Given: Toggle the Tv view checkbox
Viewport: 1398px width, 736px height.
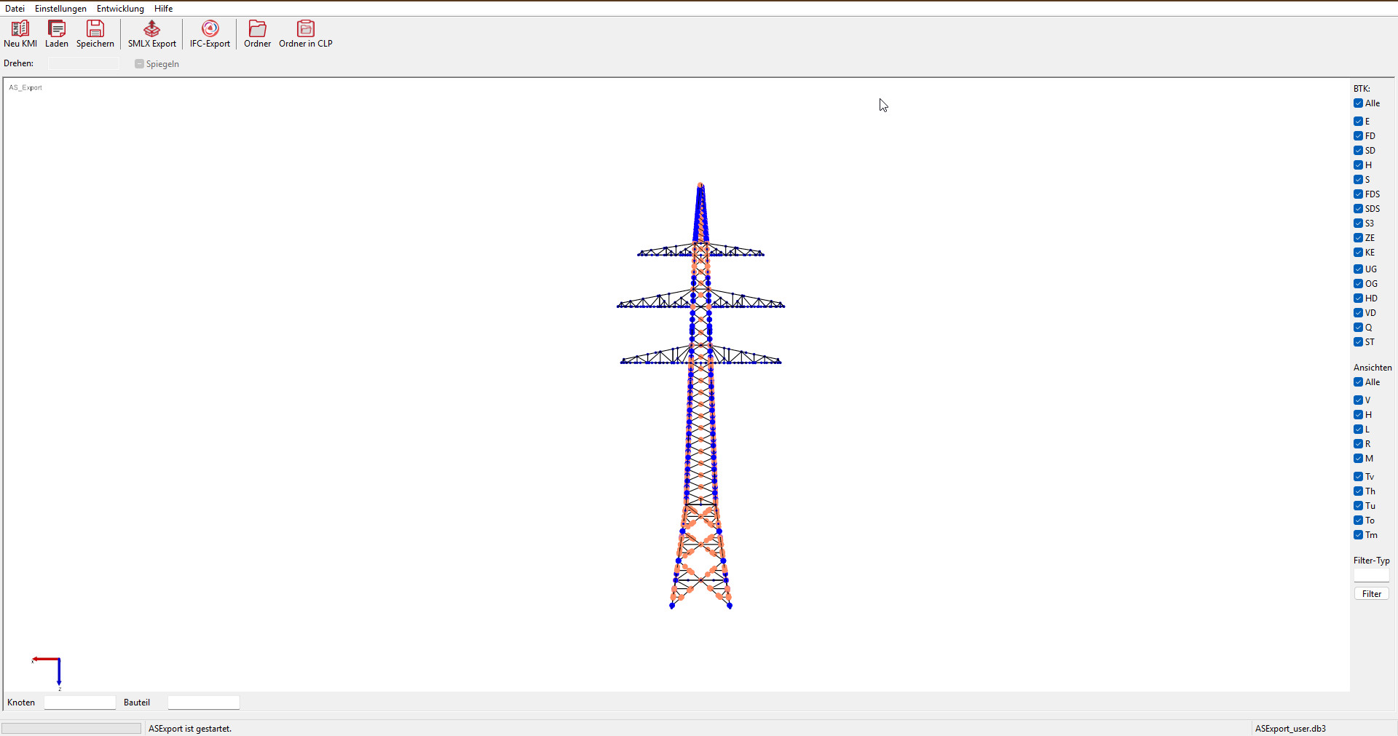Looking at the screenshot, I should click(1359, 476).
